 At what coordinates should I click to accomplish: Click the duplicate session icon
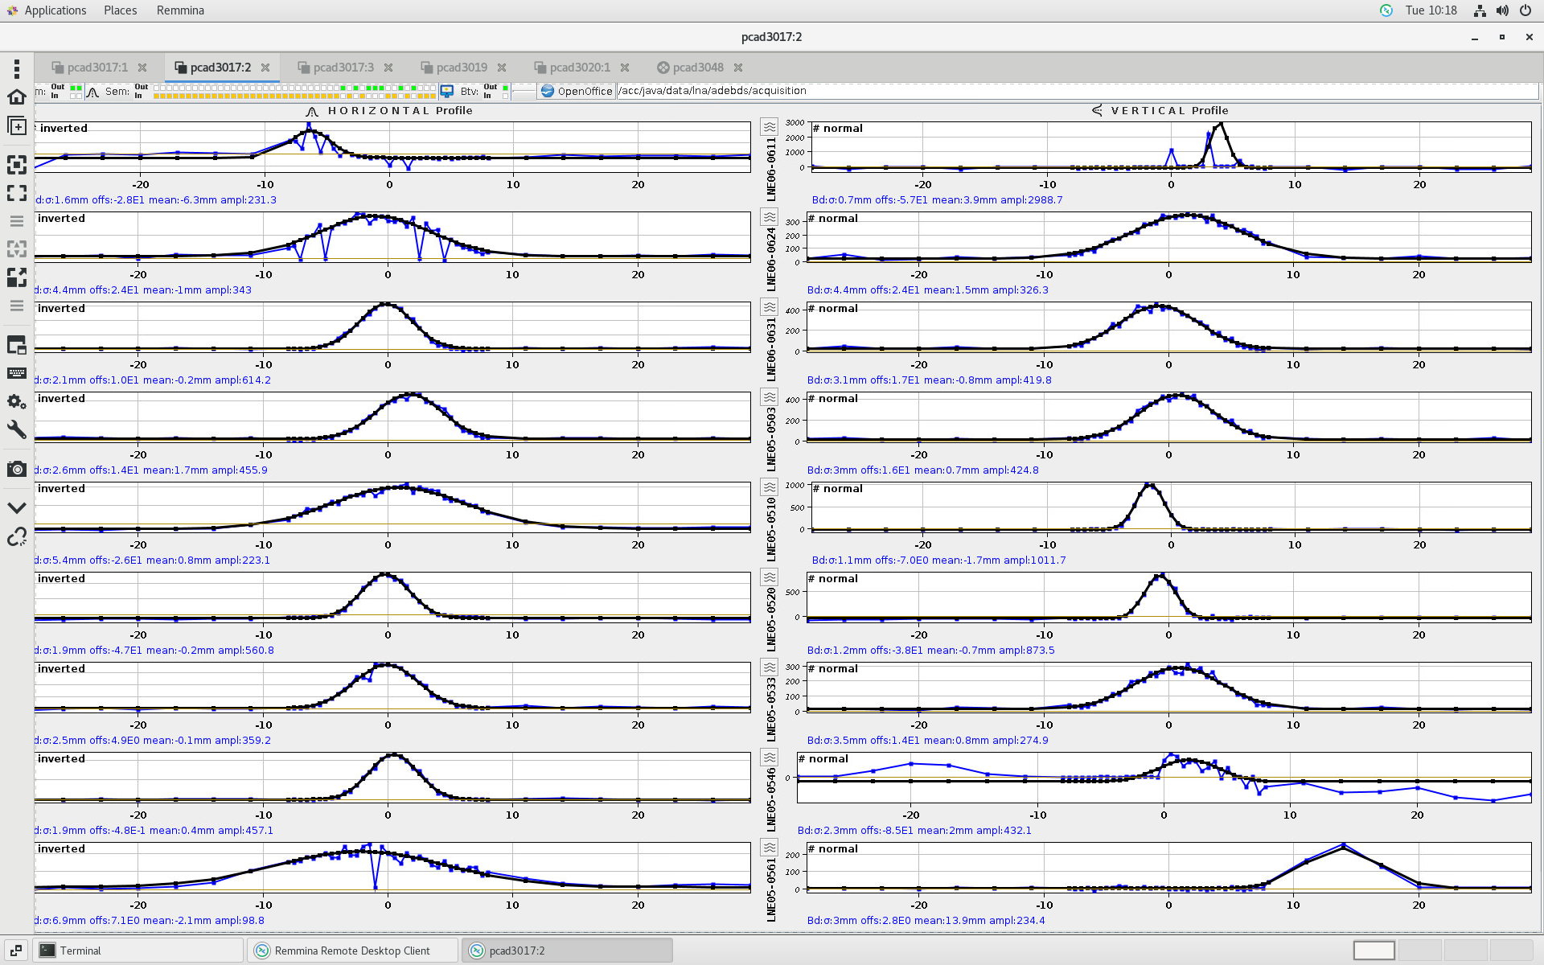tap(16, 126)
